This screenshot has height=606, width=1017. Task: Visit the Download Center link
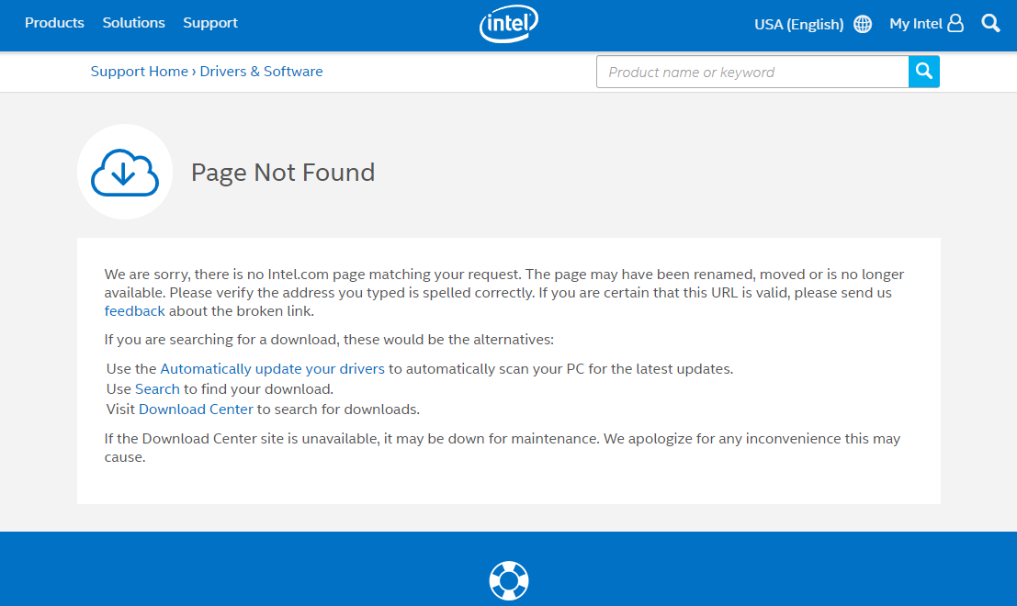196,410
